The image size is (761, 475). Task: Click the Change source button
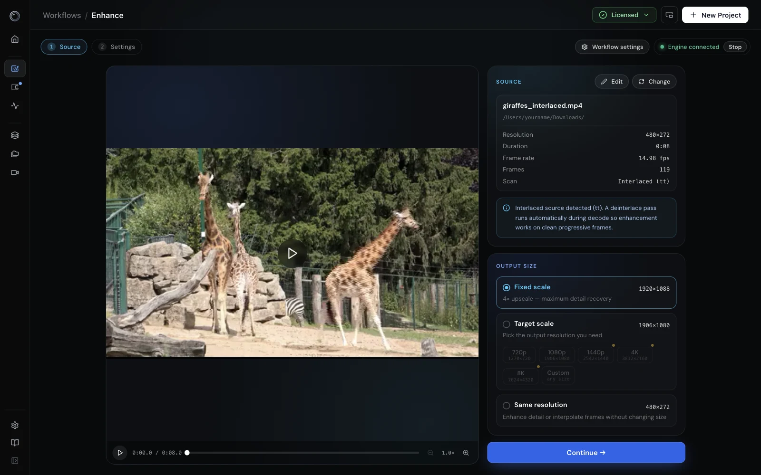tap(654, 82)
